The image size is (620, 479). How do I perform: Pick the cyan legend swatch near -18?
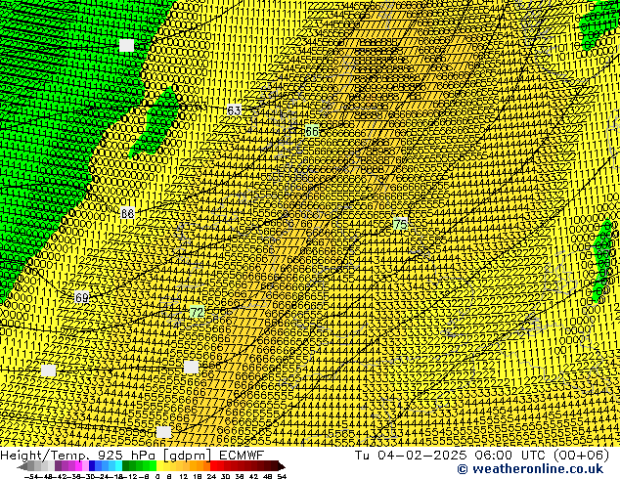(x=118, y=466)
